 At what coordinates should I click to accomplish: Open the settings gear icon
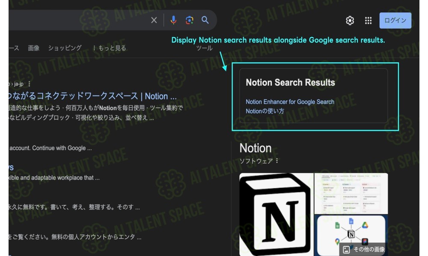tap(350, 20)
